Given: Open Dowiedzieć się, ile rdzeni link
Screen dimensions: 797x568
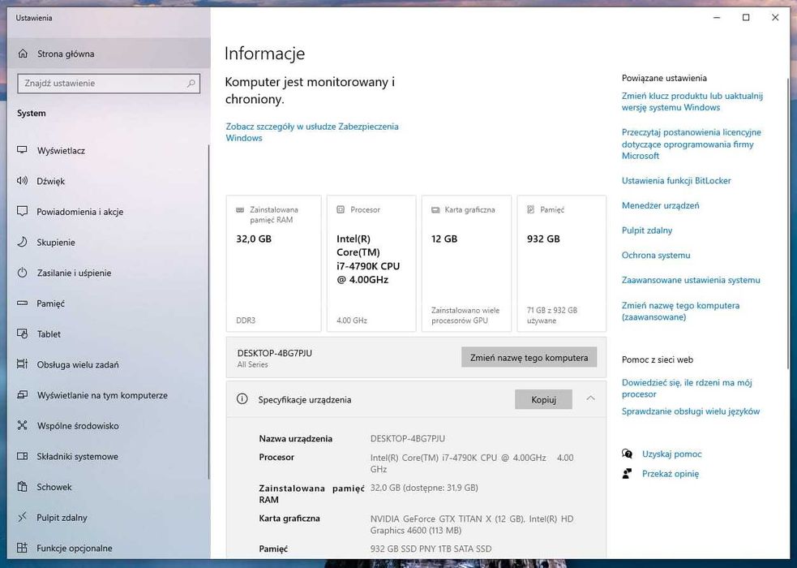Looking at the screenshot, I should (x=687, y=388).
